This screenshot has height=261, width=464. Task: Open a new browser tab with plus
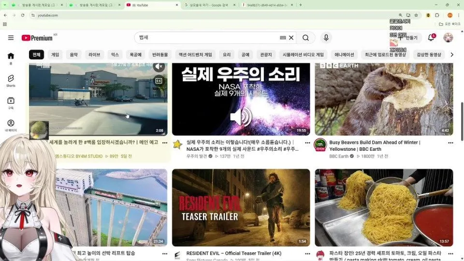click(x=300, y=5)
